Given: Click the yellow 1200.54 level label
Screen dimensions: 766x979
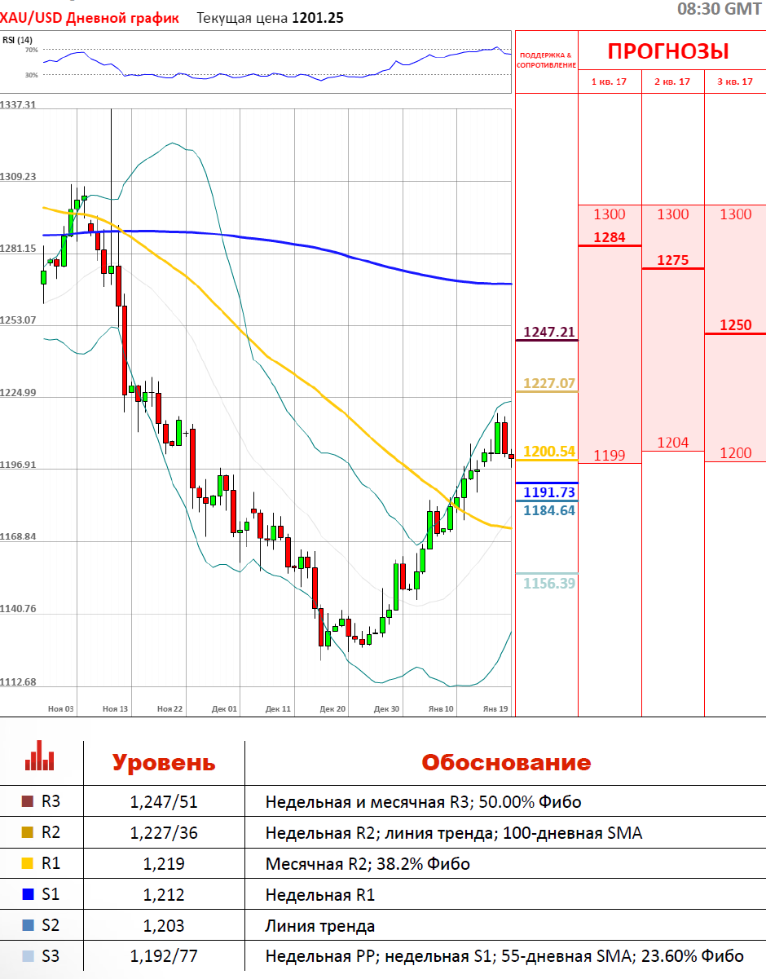Looking at the screenshot, I should tap(548, 451).
